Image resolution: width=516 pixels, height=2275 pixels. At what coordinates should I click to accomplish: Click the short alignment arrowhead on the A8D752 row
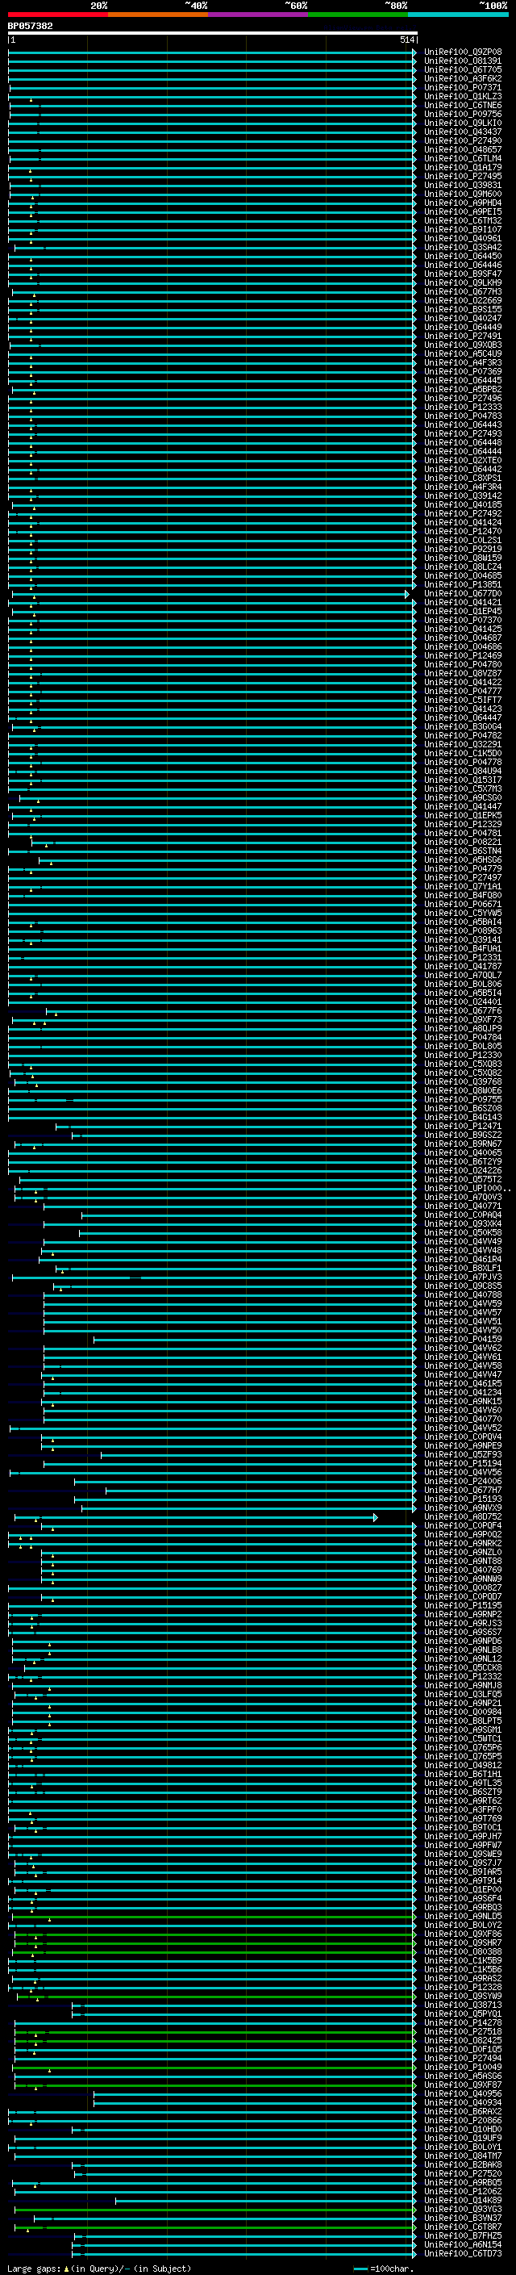click(x=376, y=1517)
